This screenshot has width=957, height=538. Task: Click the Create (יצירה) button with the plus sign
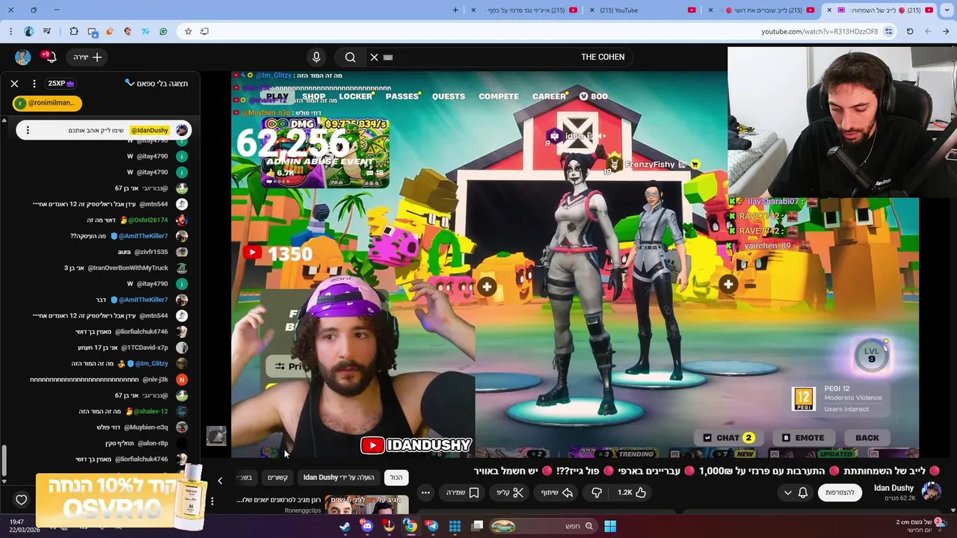pos(87,57)
